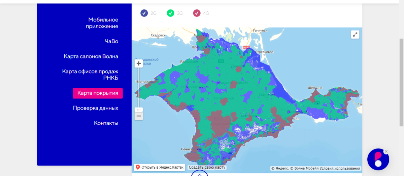The height and width of the screenshot is (176, 404).
Task: Open Проверка данных page
Action: point(96,108)
